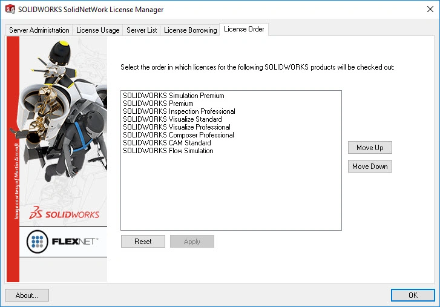Select the License Order tab

pos(244,29)
